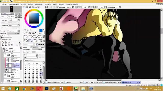This screenshot has width=163, height=91.
Task: Choose the Basic Brush tool
Action: point(35,37)
